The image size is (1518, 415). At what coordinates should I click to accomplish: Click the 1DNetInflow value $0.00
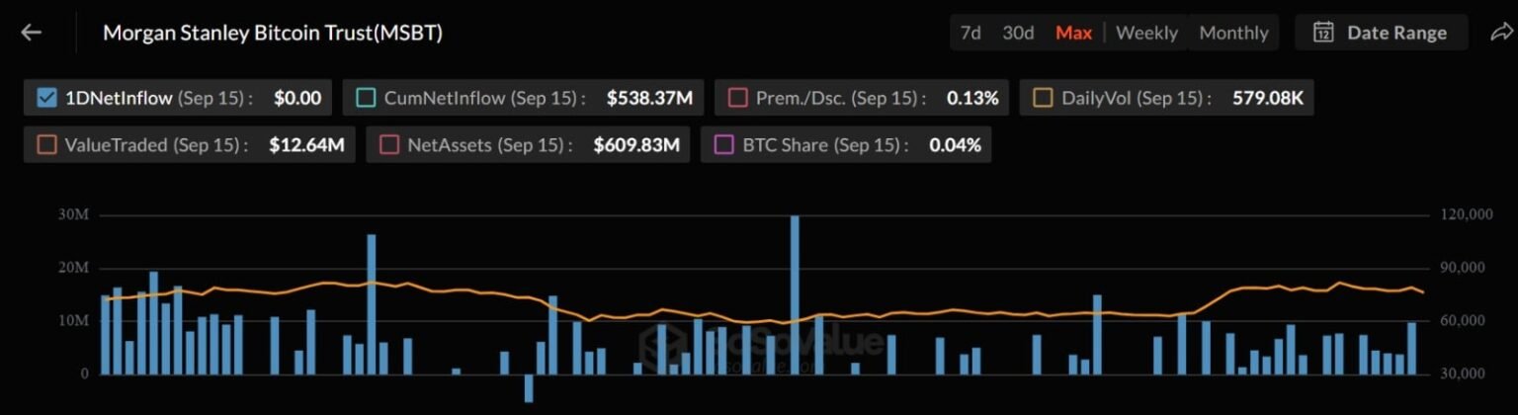(297, 98)
